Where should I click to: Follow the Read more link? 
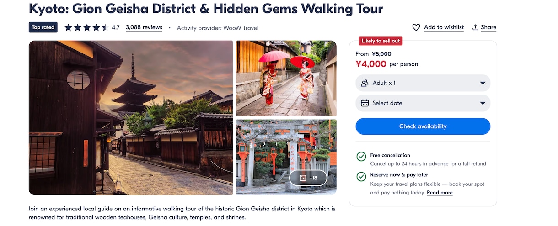440,193
